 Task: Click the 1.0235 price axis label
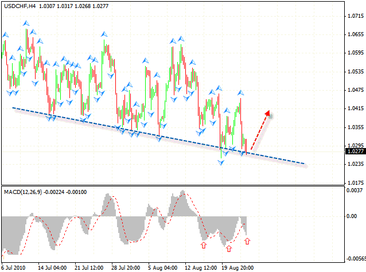[x=356, y=164]
